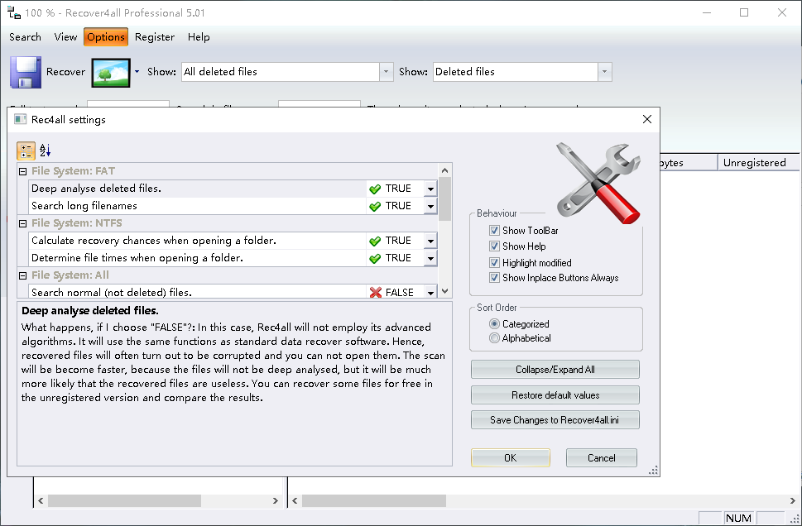Open the Register menu
Image resolution: width=802 pixels, height=526 pixels.
[x=155, y=37]
